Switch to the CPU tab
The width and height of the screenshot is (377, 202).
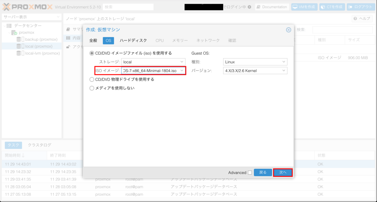coord(159,40)
